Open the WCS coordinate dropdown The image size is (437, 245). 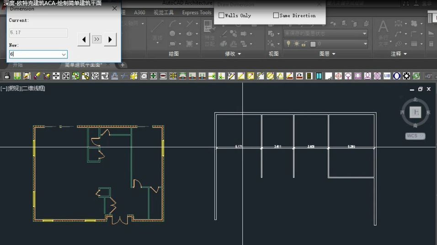tap(415, 136)
